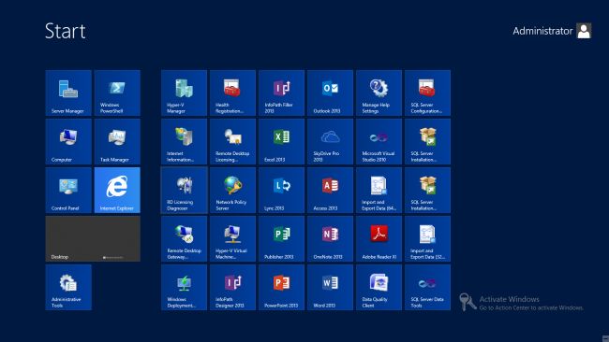
Task: Launch Remote Desktop Gateway tile
Action: tap(184, 239)
